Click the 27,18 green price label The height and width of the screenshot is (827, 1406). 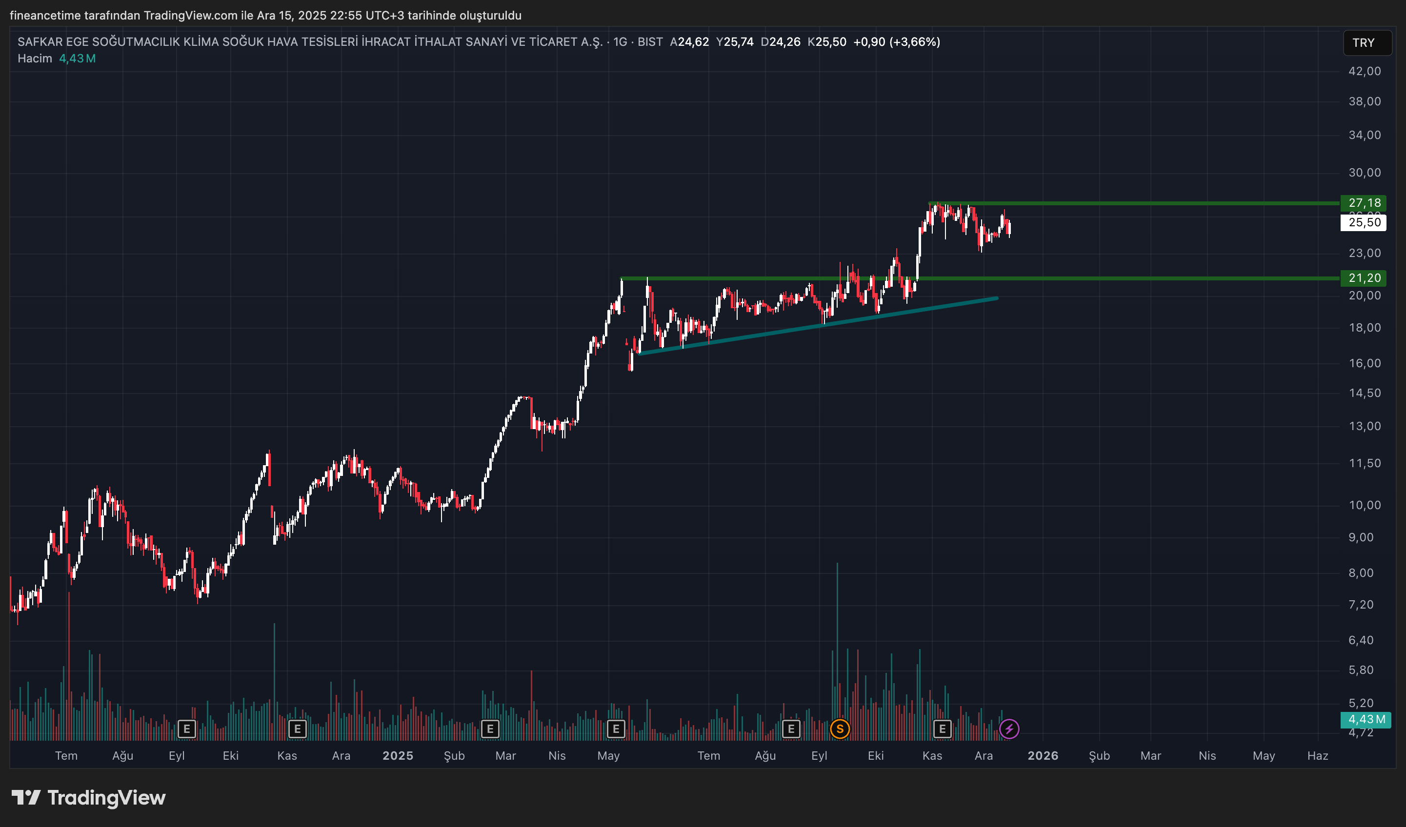pos(1364,203)
